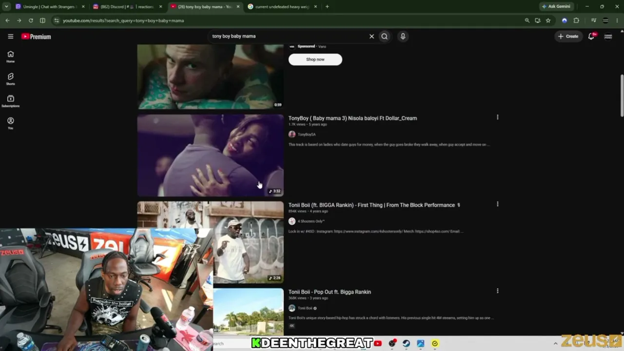Click the 'tony boy baby mama' search field
The image size is (624, 351).
click(288, 36)
